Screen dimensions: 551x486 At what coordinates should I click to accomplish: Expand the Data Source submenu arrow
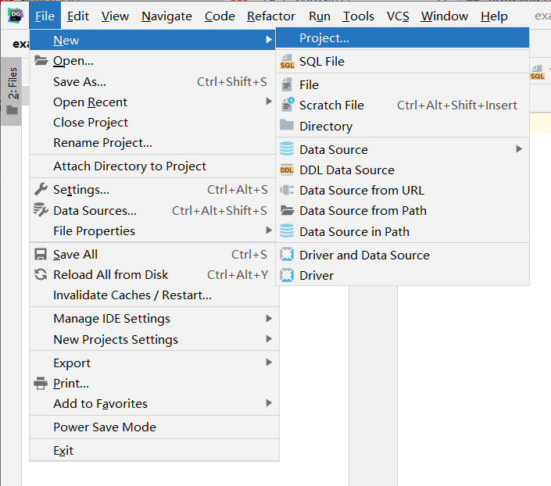click(519, 149)
